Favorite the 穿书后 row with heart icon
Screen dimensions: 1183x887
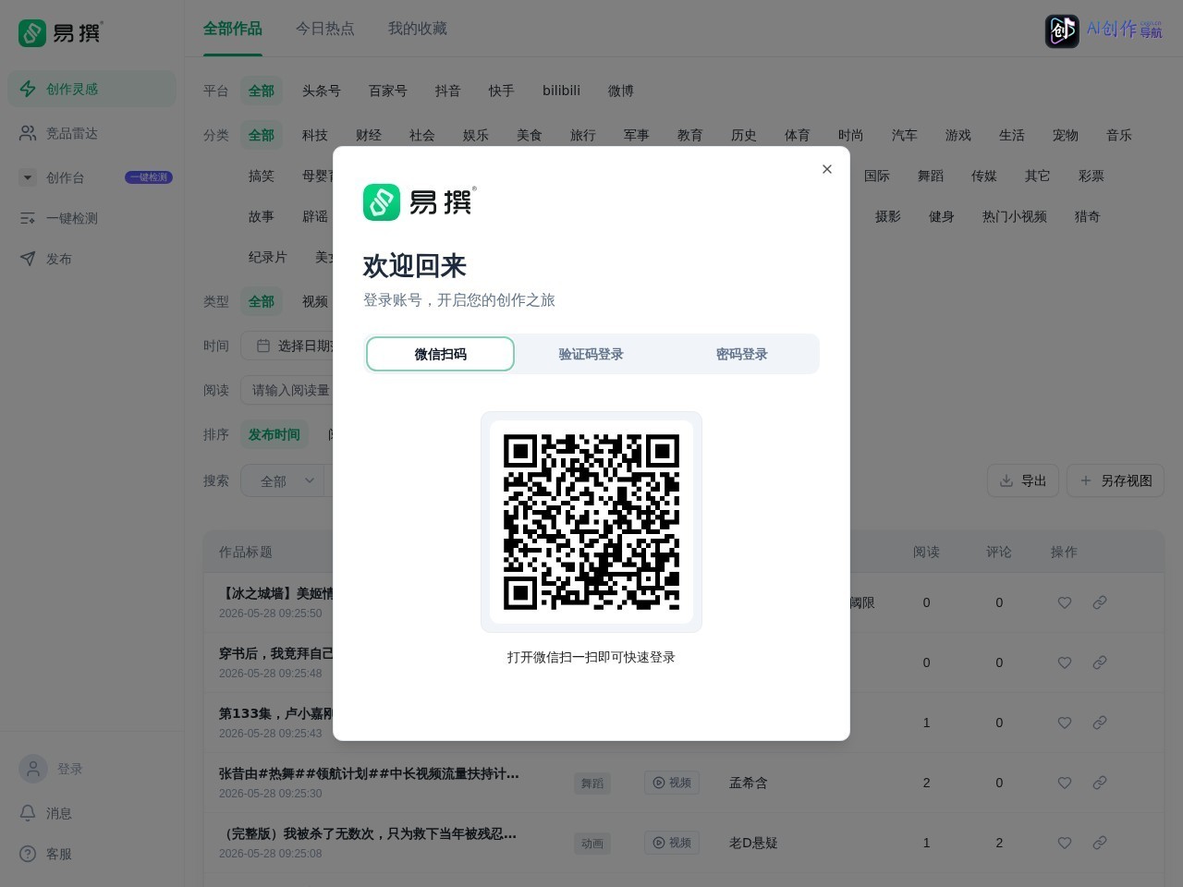(1065, 662)
